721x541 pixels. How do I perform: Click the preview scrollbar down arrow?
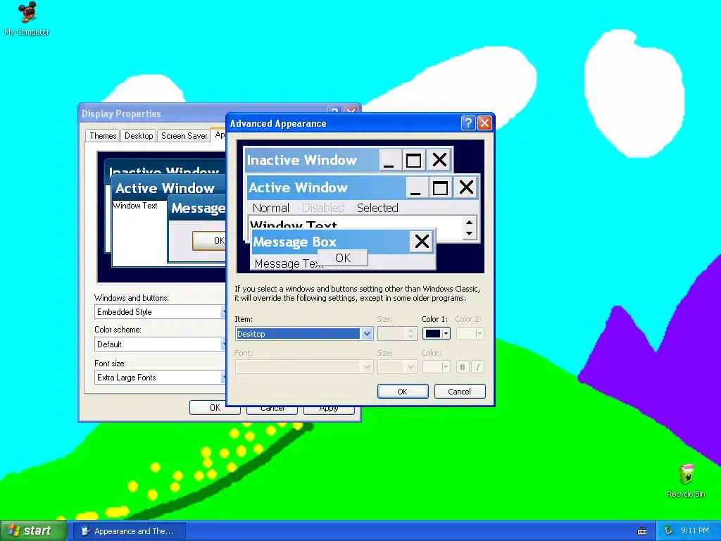(469, 234)
